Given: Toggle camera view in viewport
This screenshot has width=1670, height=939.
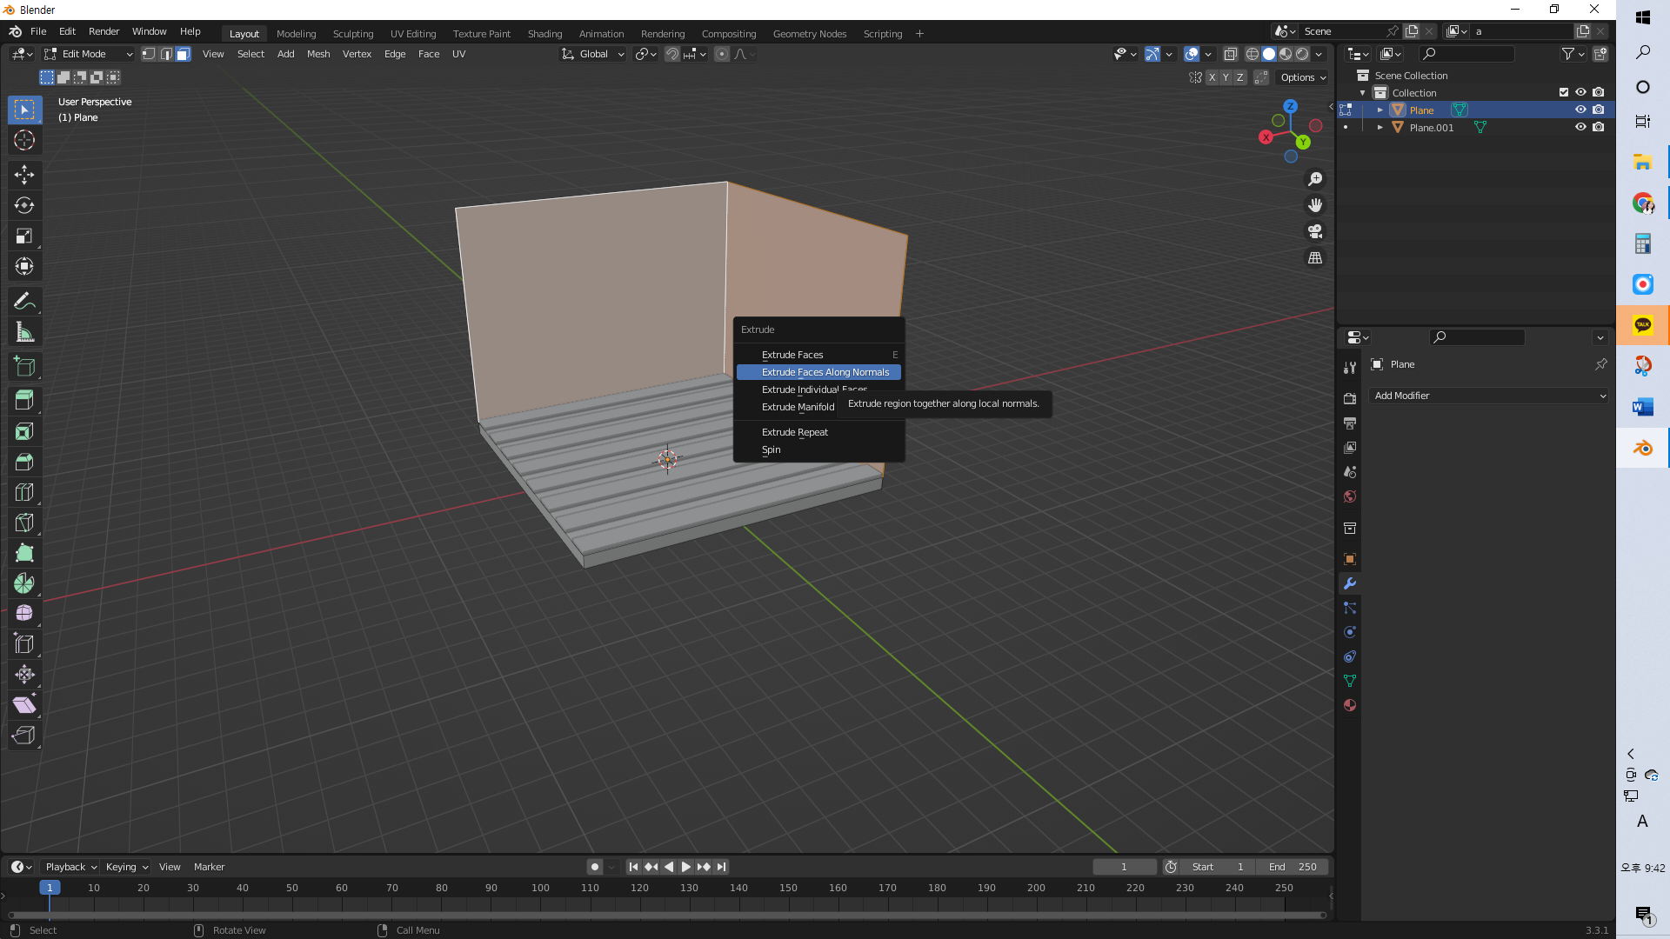Looking at the screenshot, I should click(1315, 231).
